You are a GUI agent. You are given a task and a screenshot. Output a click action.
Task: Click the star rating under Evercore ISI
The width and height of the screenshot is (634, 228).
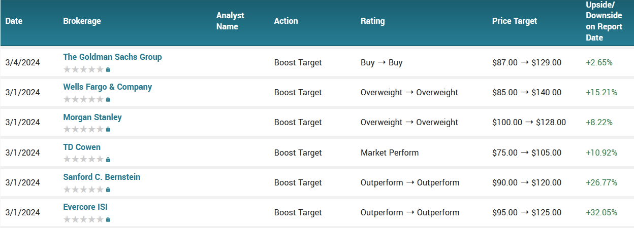point(83,219)
